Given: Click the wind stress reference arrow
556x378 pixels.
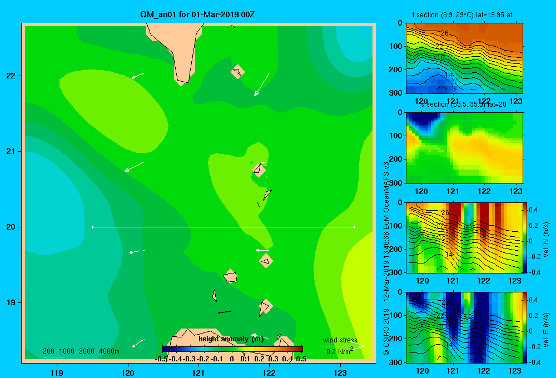Looking at the screenshot, I should click(342, 346).
